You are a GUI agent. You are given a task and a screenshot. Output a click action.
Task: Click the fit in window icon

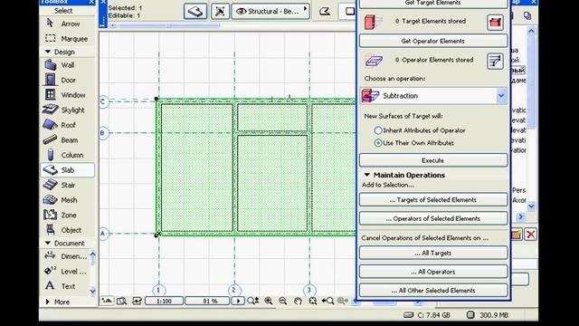pyautogui.click(x=312, y=301)
